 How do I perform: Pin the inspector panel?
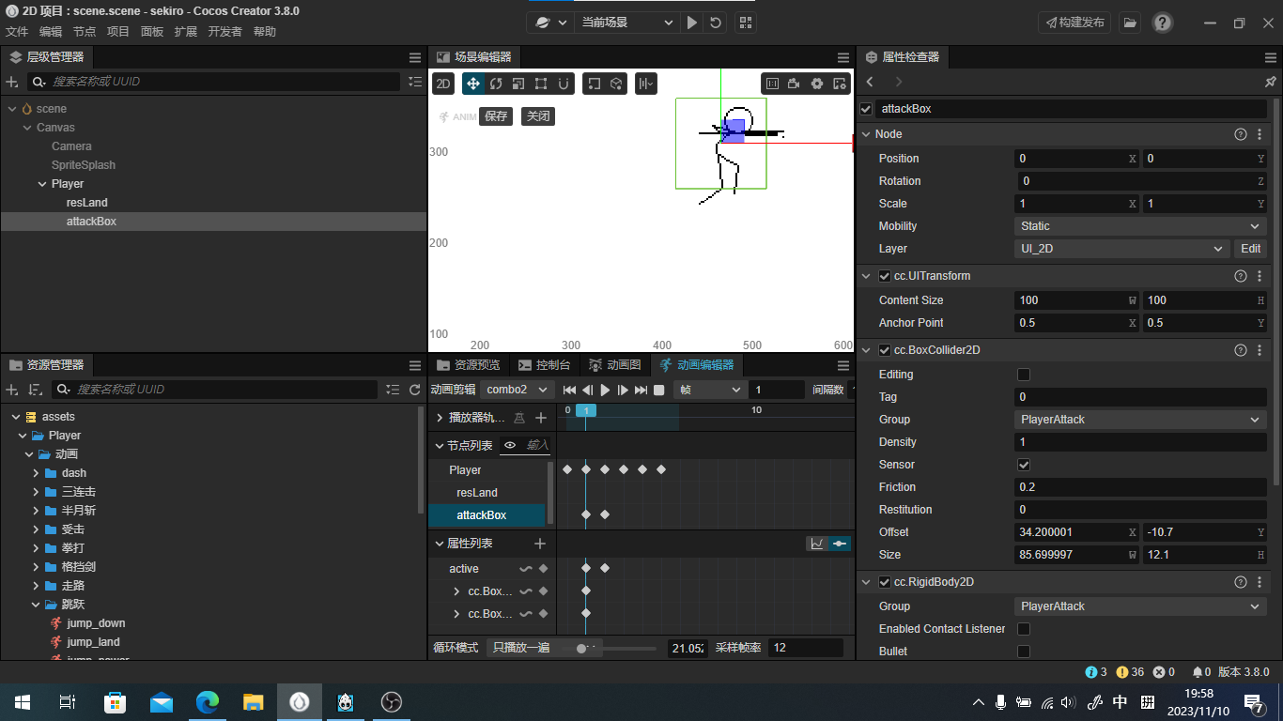[x=1270, y=82]
